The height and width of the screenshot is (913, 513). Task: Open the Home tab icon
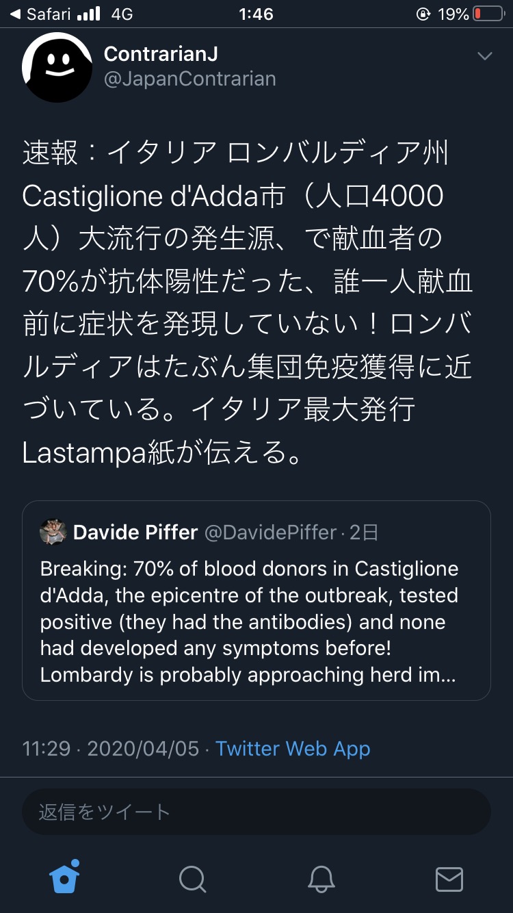tap(64, 877)
